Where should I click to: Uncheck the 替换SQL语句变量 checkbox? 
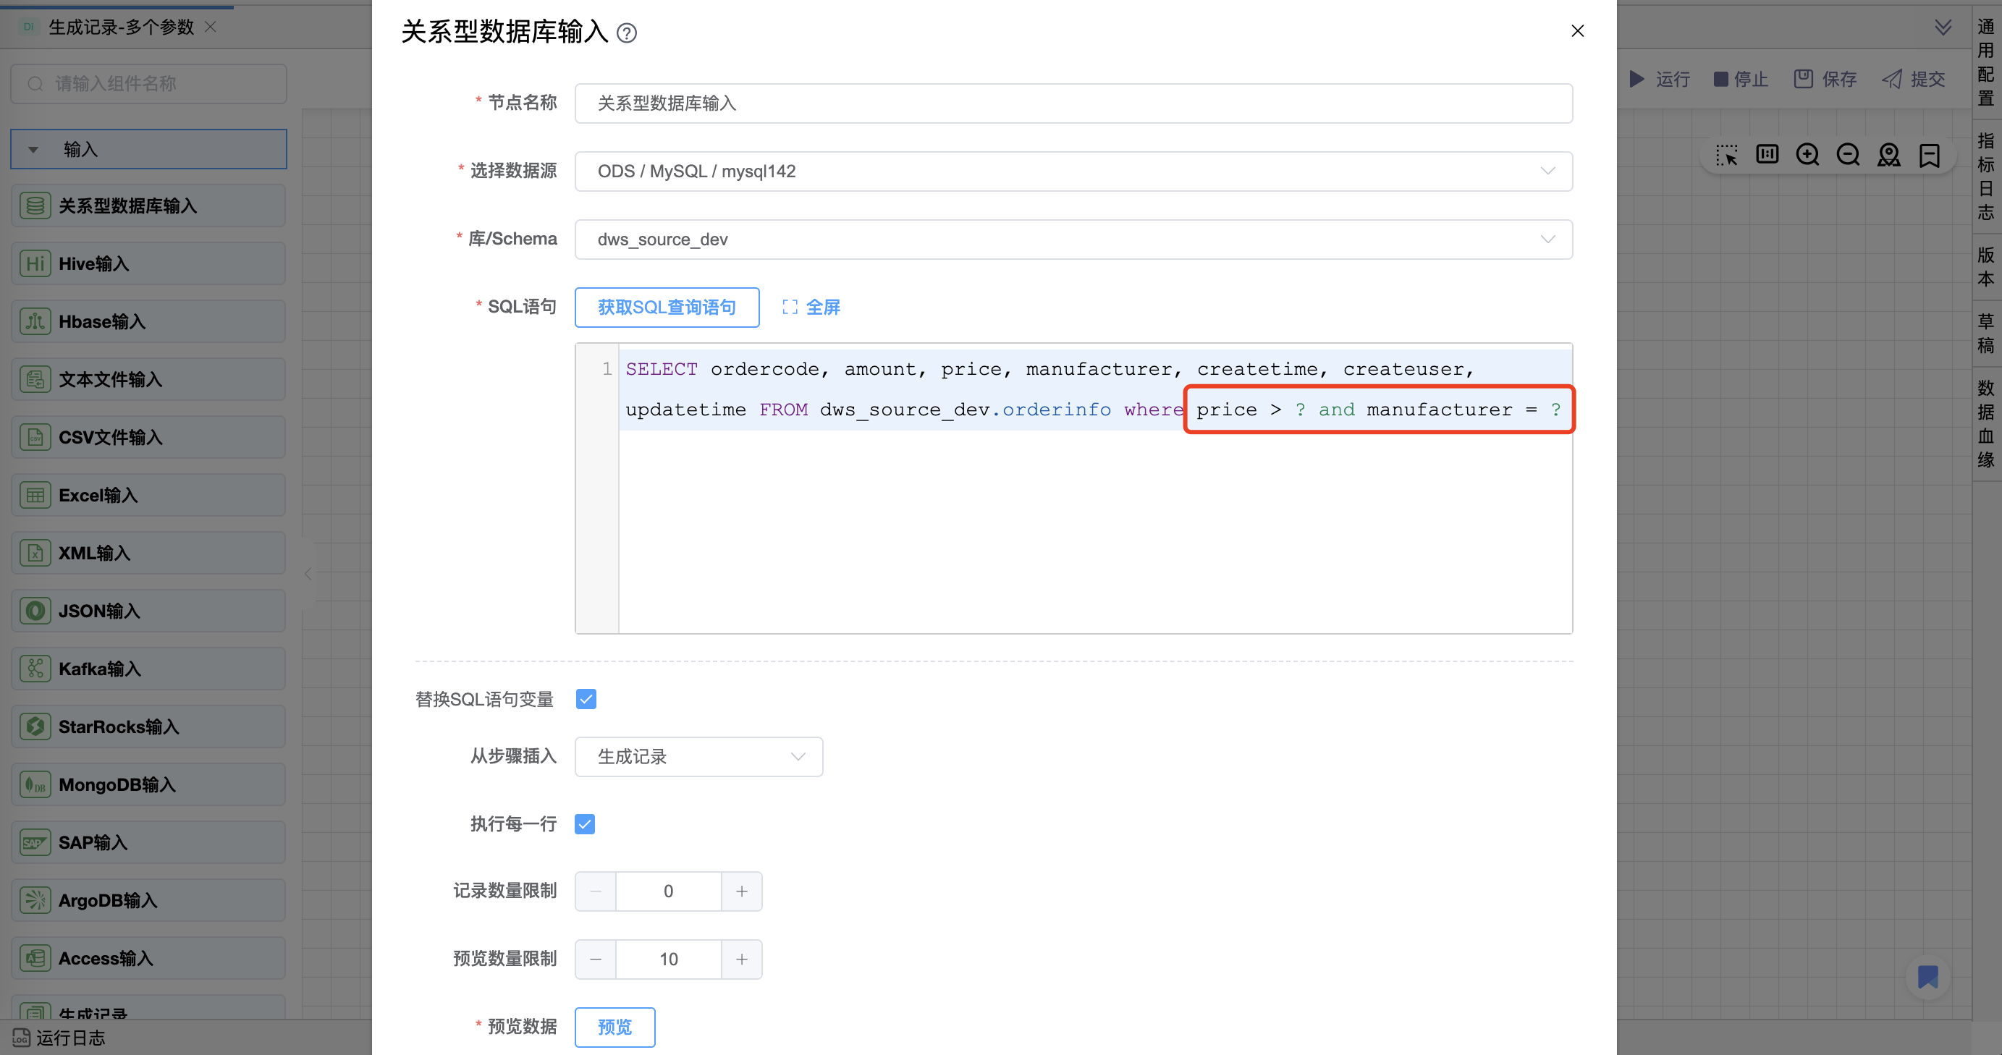point(586,698)
